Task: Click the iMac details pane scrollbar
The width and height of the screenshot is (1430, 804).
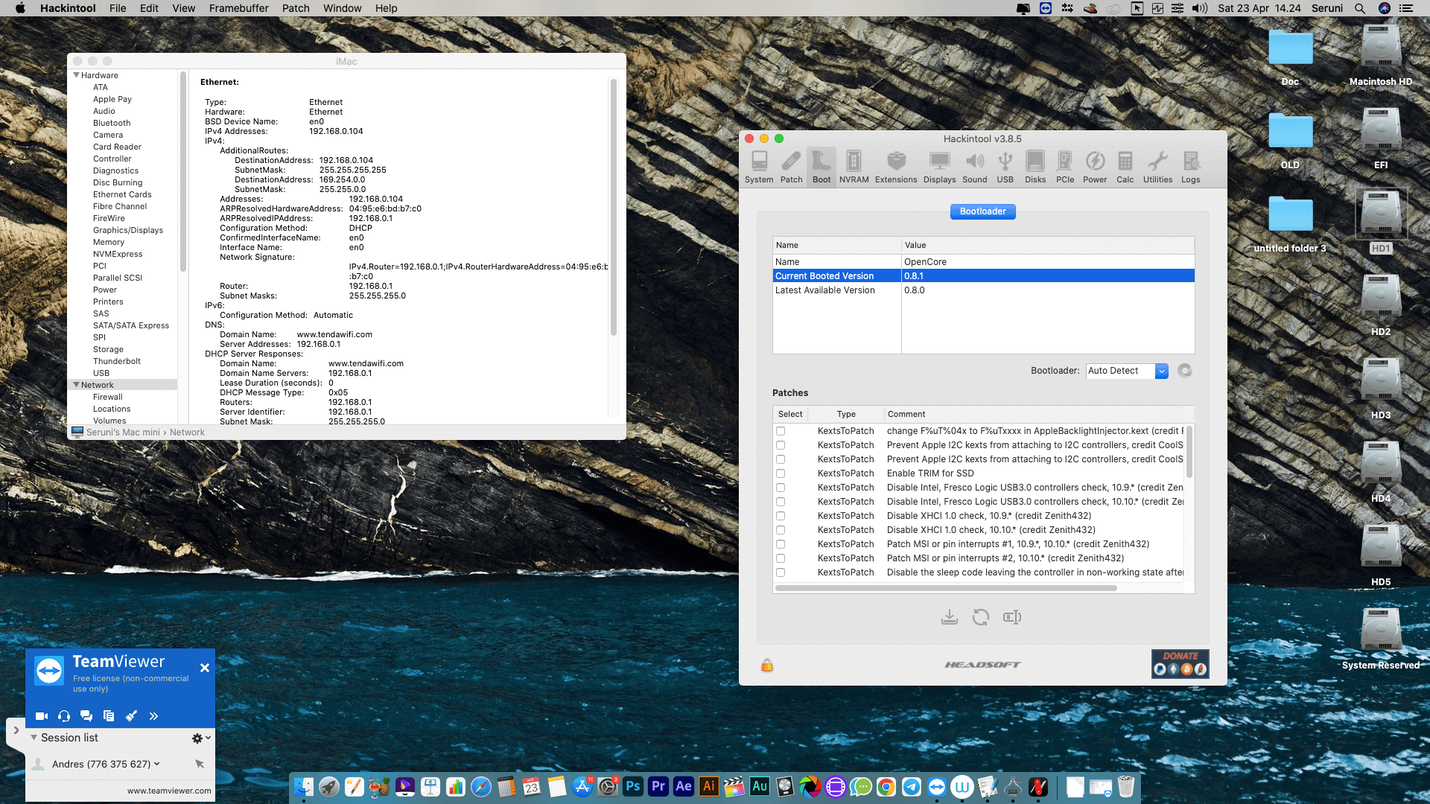Action: coord(614,207)
